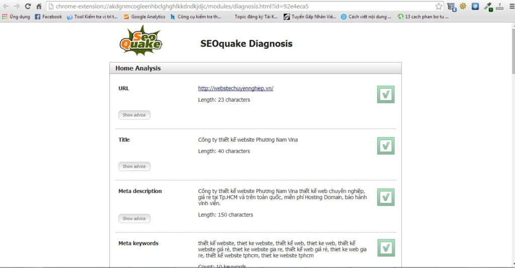The height and width of the screenshot is (268, 515).
Task: Open the browser home page icon
Action: [39, 6]
